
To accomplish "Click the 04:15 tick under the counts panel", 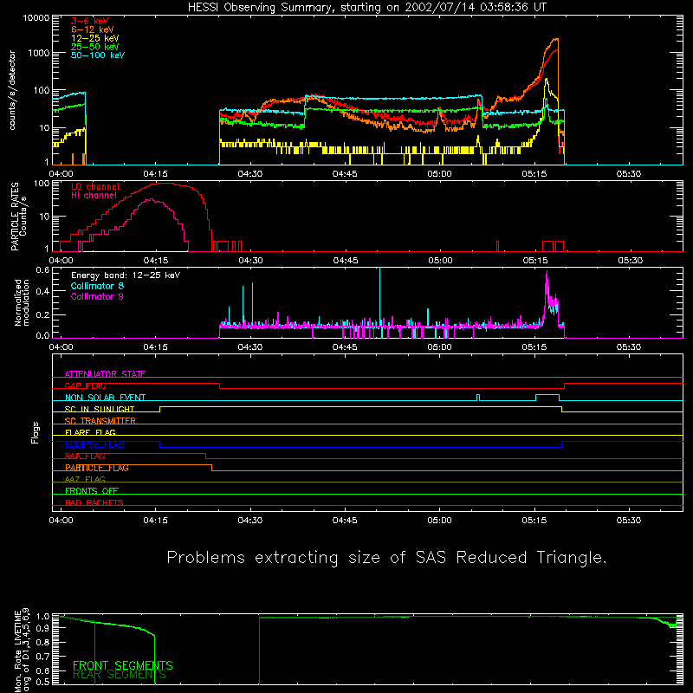I will pyautogui.click(x=156, y=174).
